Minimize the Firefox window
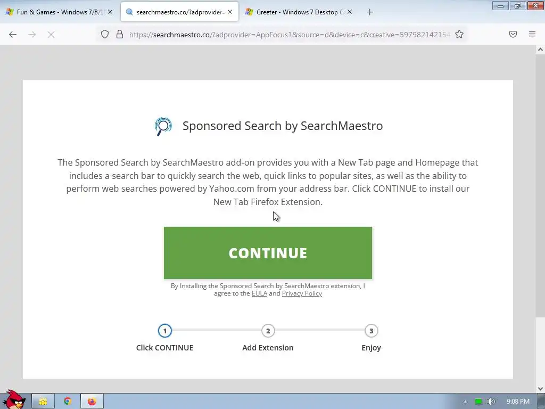Image resolution: width=545 pixels, height=409 pixels. pos(500,6)
